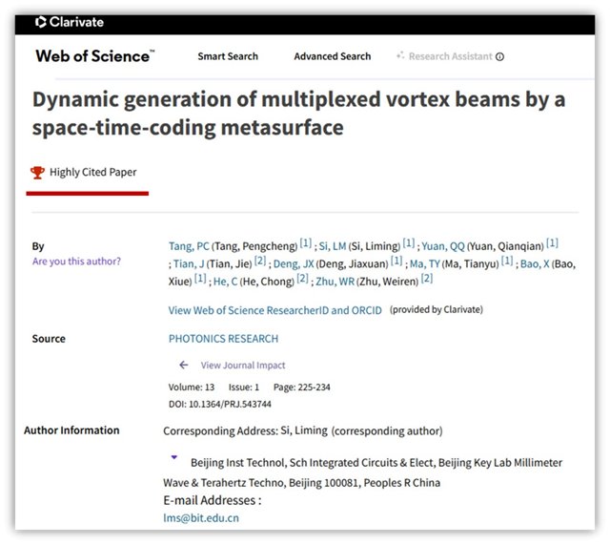The height and width of the screenshot is (545, 610).
Task: Open author Si, LM profile link
Action: [329, 245]
